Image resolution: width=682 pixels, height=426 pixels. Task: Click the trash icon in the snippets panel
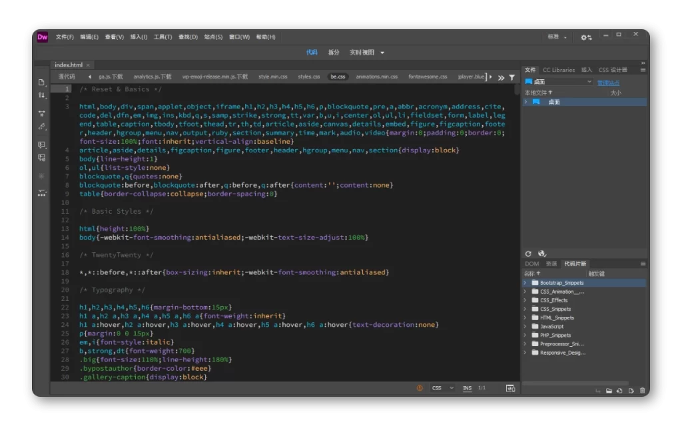641,391
